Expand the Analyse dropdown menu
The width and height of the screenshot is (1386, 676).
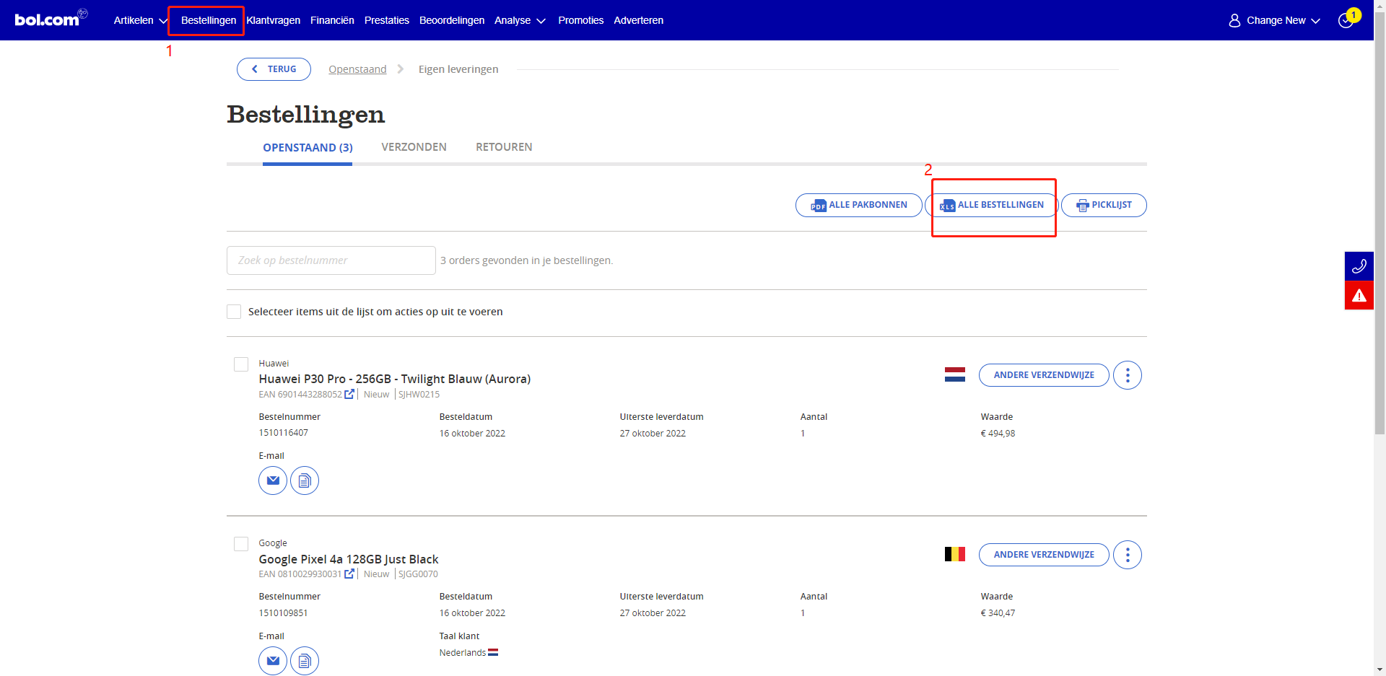[x=519, y=20]
